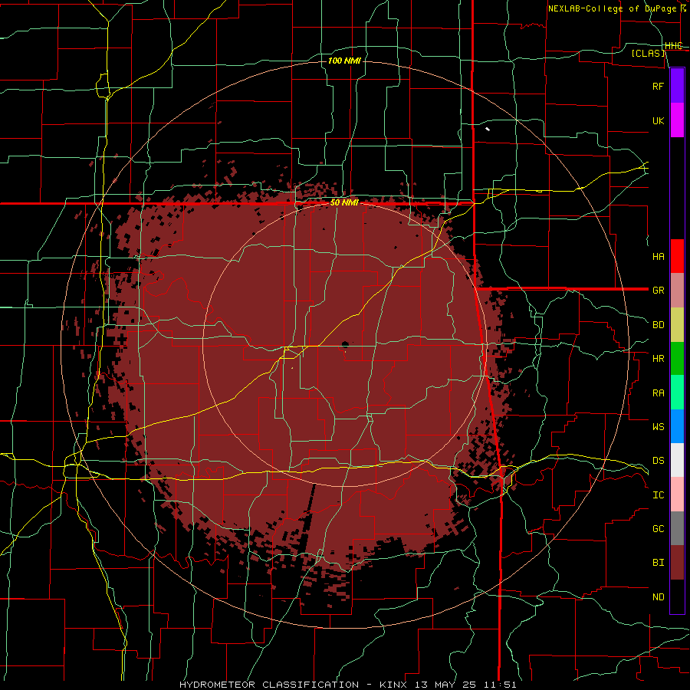Viewport: 690px width, 690px height.
Task: Click the gray GC legend color swatch
Action: [x=677, y=528]
